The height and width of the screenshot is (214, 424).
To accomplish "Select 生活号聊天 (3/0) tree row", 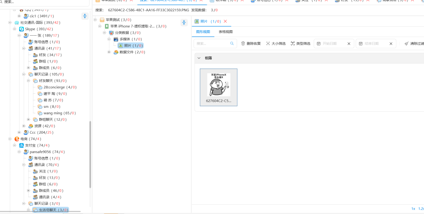I will [51, 210].
